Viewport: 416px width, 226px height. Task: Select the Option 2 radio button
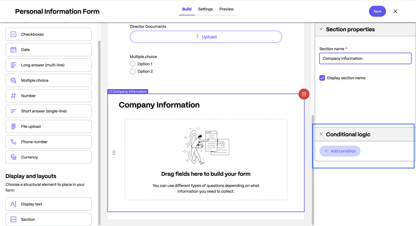[x=133, y=71]
